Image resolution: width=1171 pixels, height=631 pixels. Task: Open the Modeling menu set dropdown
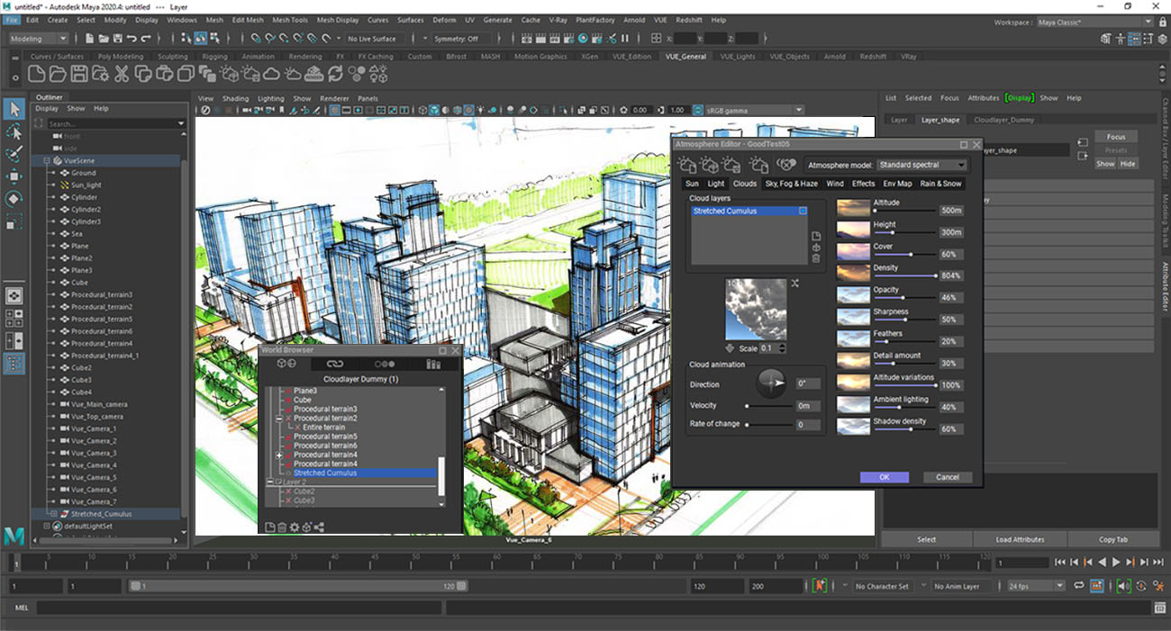click(38, 39)
